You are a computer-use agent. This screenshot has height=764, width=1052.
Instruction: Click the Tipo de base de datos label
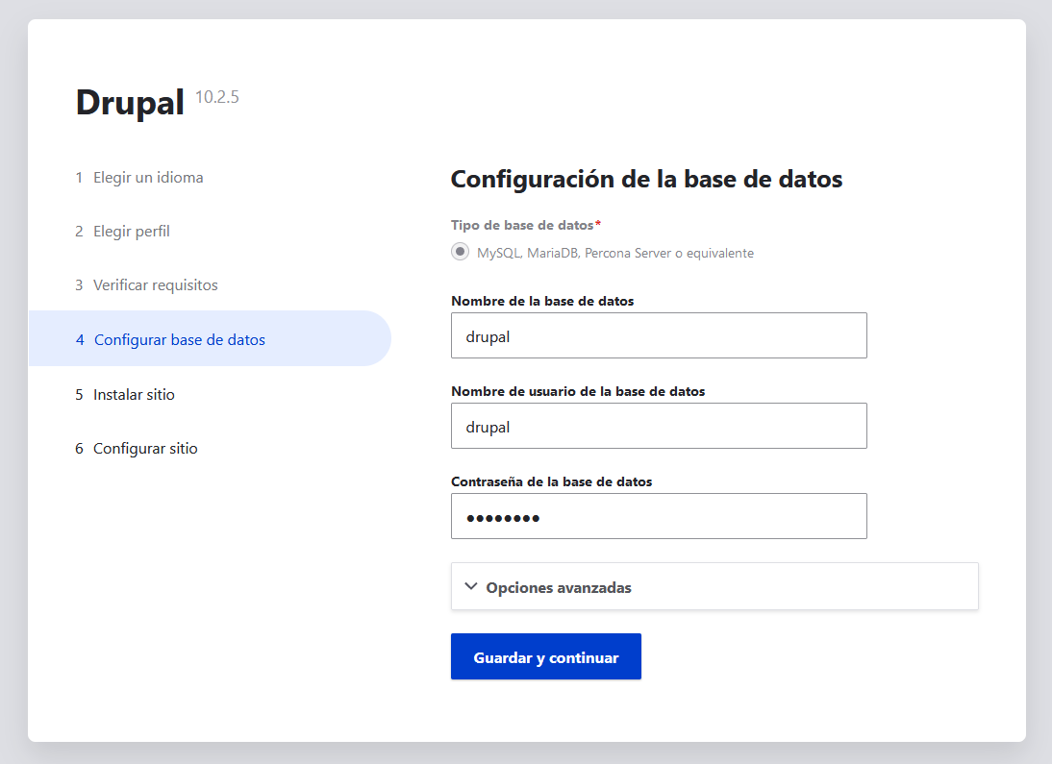tap(522, 224)
